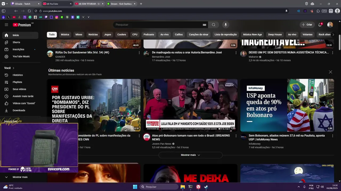Open the Jovem Pan News channel avatar
Screen dimensions: 341x191
tap(147, 137)
